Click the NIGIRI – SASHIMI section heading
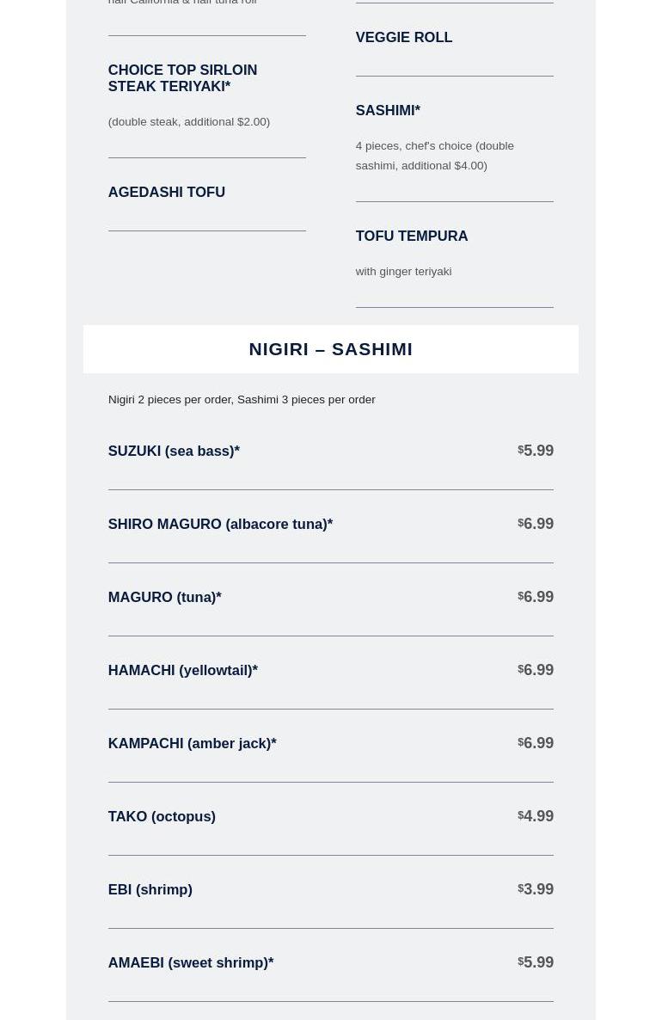662x1020 pixels. click(x=330, y=349)
